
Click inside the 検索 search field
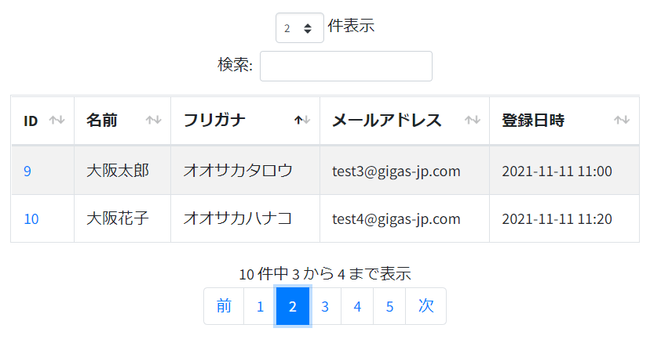(x=346, y=66)
